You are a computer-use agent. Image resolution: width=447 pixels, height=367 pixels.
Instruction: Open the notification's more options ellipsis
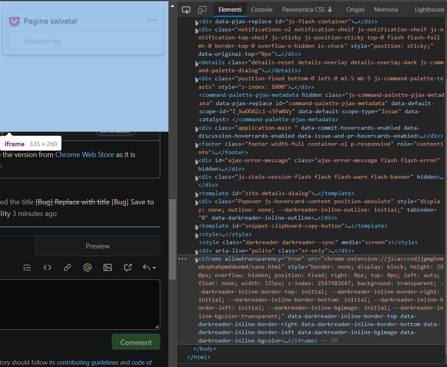pos(152,21)
